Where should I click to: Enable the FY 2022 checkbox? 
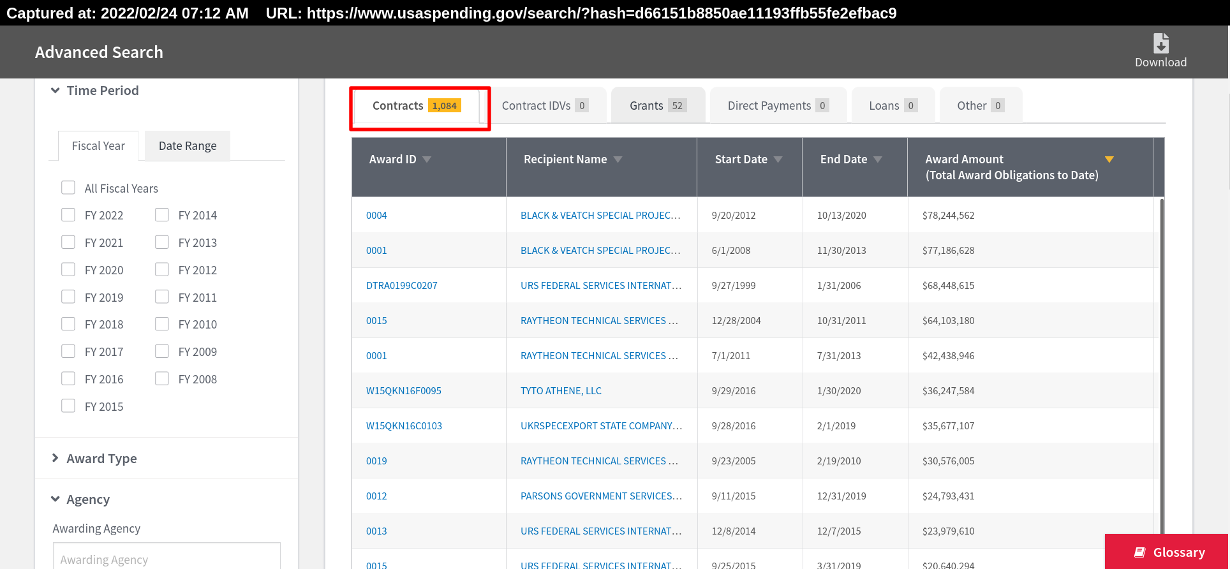click(x=68, y=215)
